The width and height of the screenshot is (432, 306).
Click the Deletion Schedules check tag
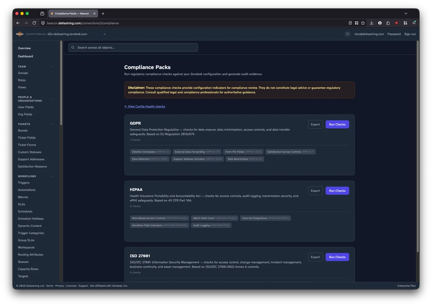click(x=150, y=152)
